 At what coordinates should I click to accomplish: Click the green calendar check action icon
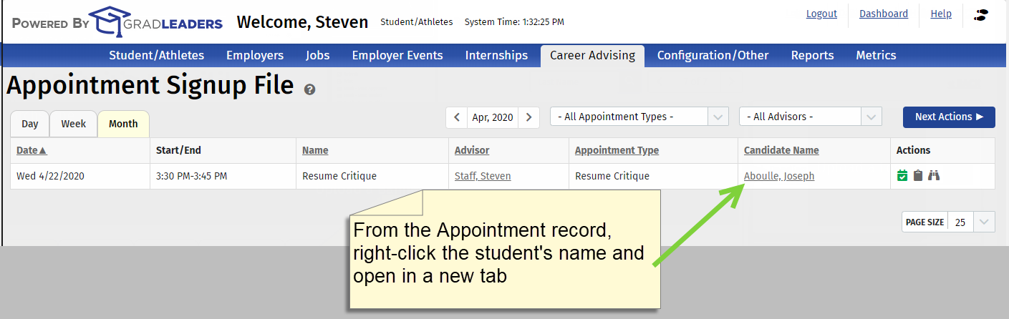902,176
